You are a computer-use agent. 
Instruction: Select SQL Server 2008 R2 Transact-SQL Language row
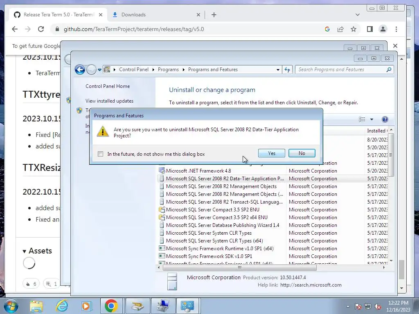(273, 202)
